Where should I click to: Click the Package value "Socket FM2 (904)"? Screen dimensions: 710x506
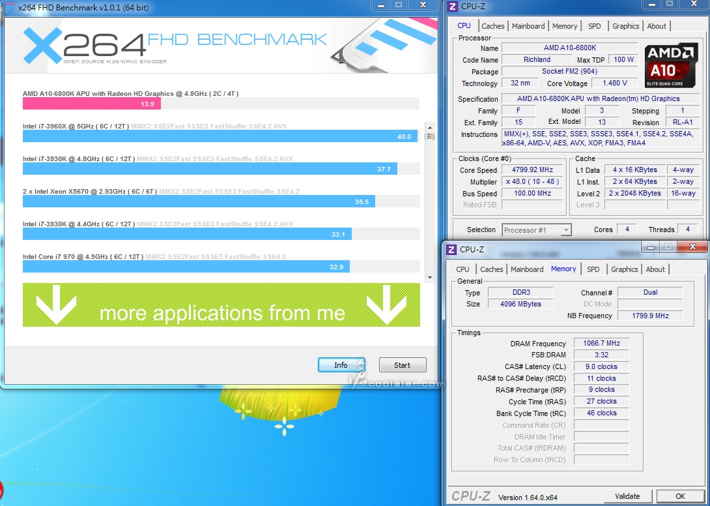tap(570, 72)
